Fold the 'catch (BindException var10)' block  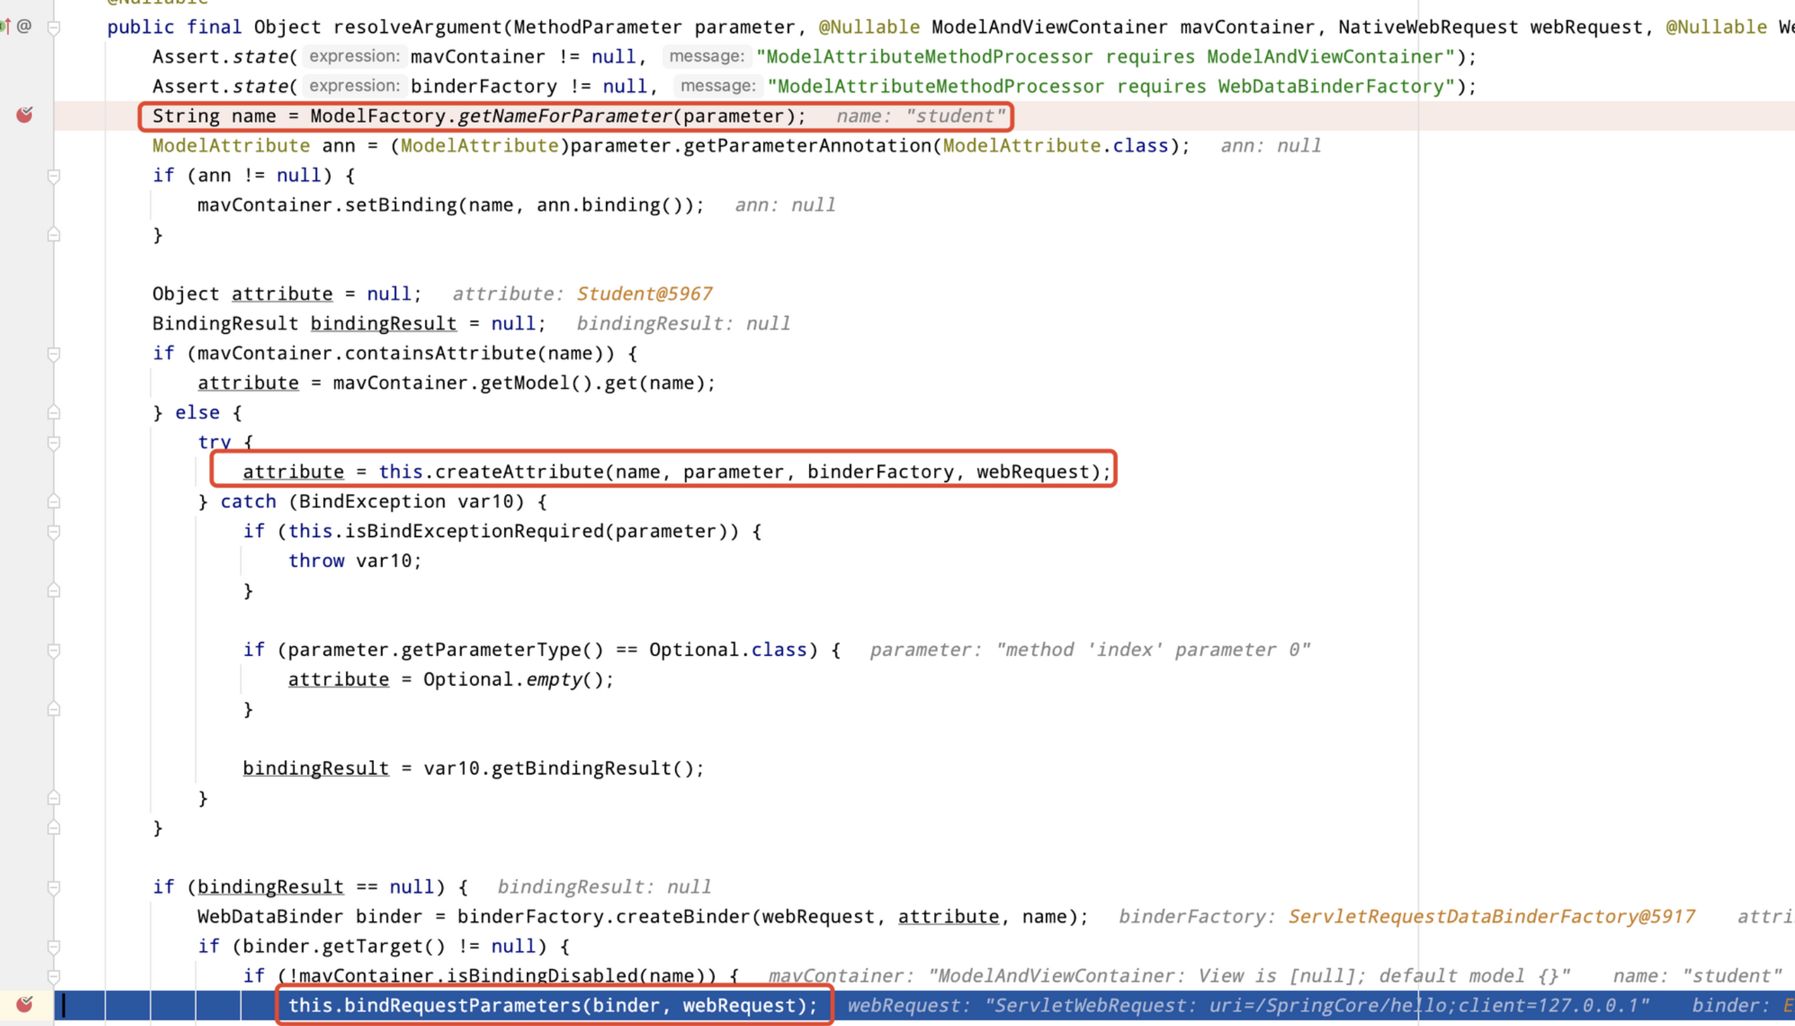(x=54, y=501)
